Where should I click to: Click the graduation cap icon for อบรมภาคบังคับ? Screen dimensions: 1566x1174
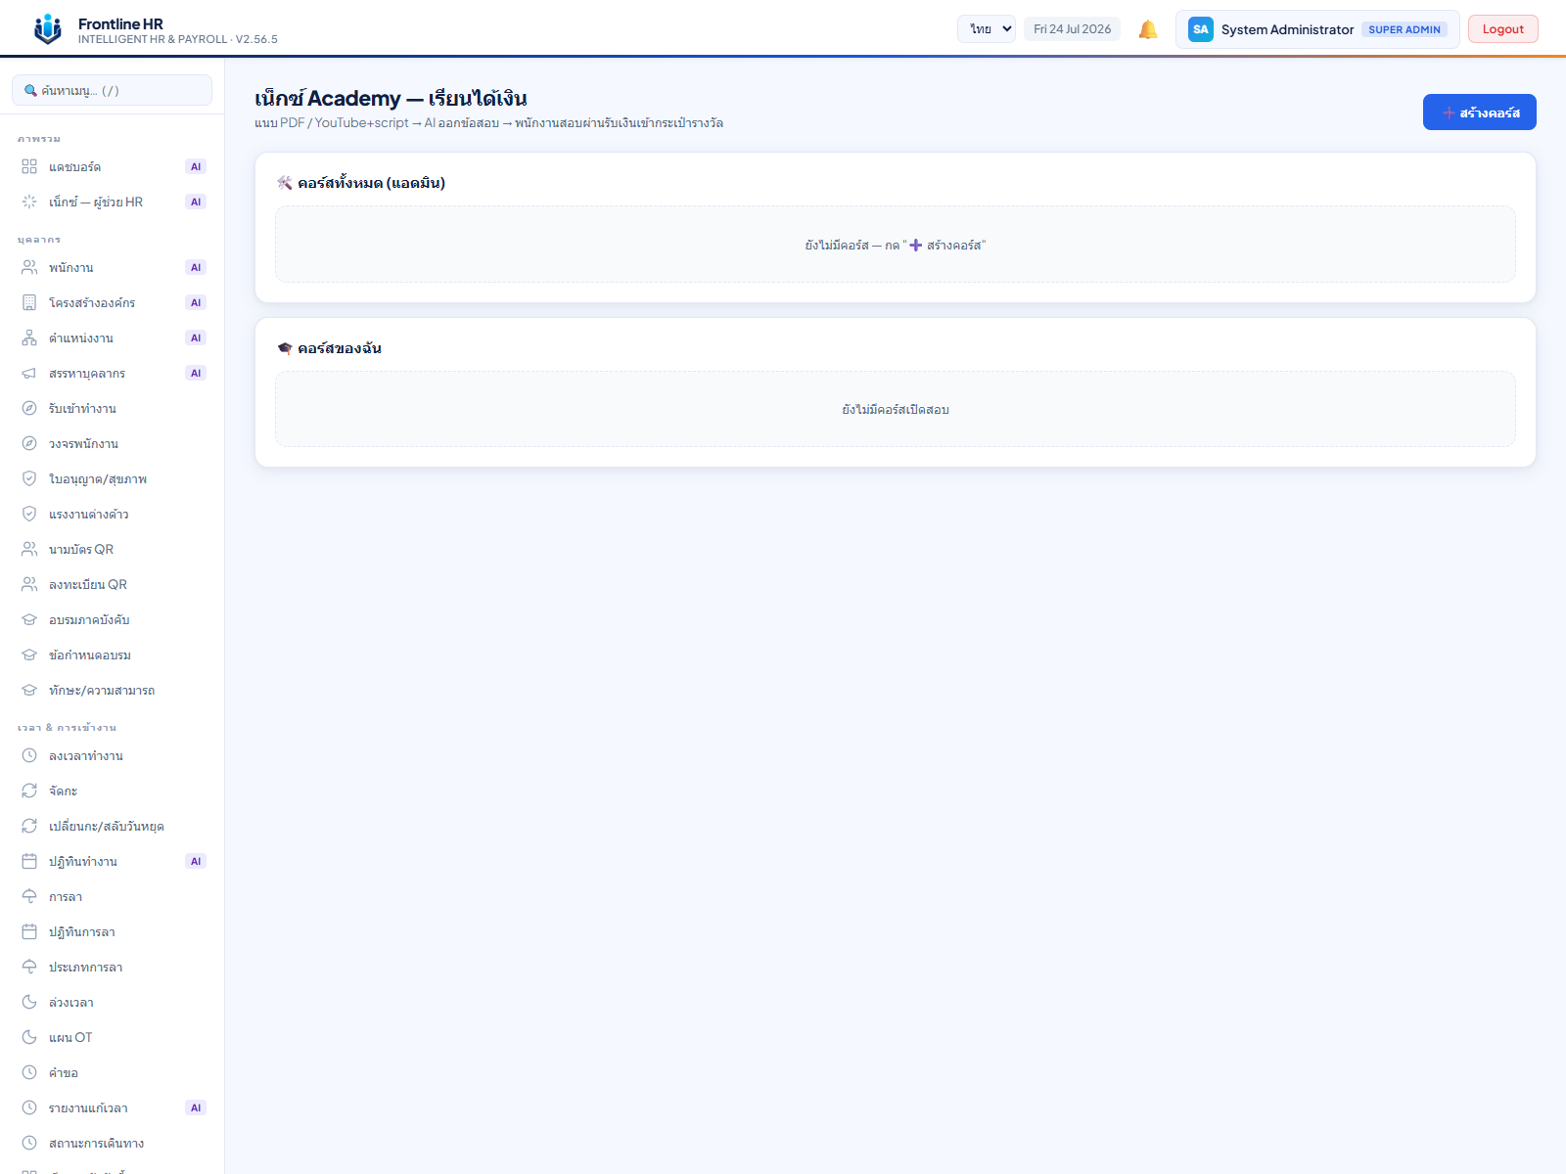tap(29, 619)
